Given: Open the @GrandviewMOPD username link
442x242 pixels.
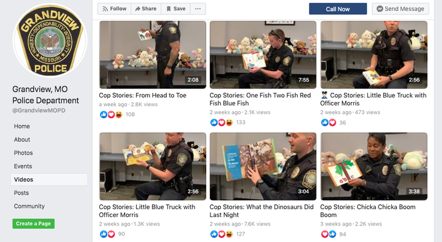Looking at the screenshot, I should point(39,111).
